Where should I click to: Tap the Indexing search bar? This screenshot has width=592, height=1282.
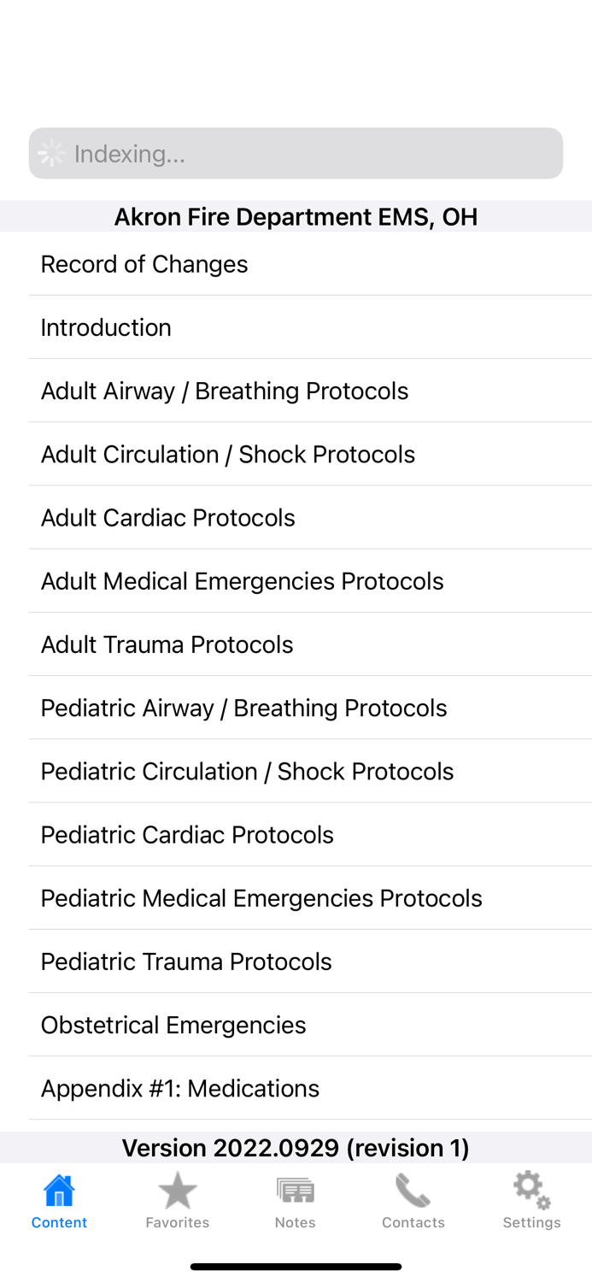click(296, 153)
